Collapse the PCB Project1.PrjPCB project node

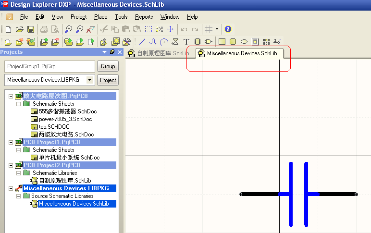tap(11, 142)
